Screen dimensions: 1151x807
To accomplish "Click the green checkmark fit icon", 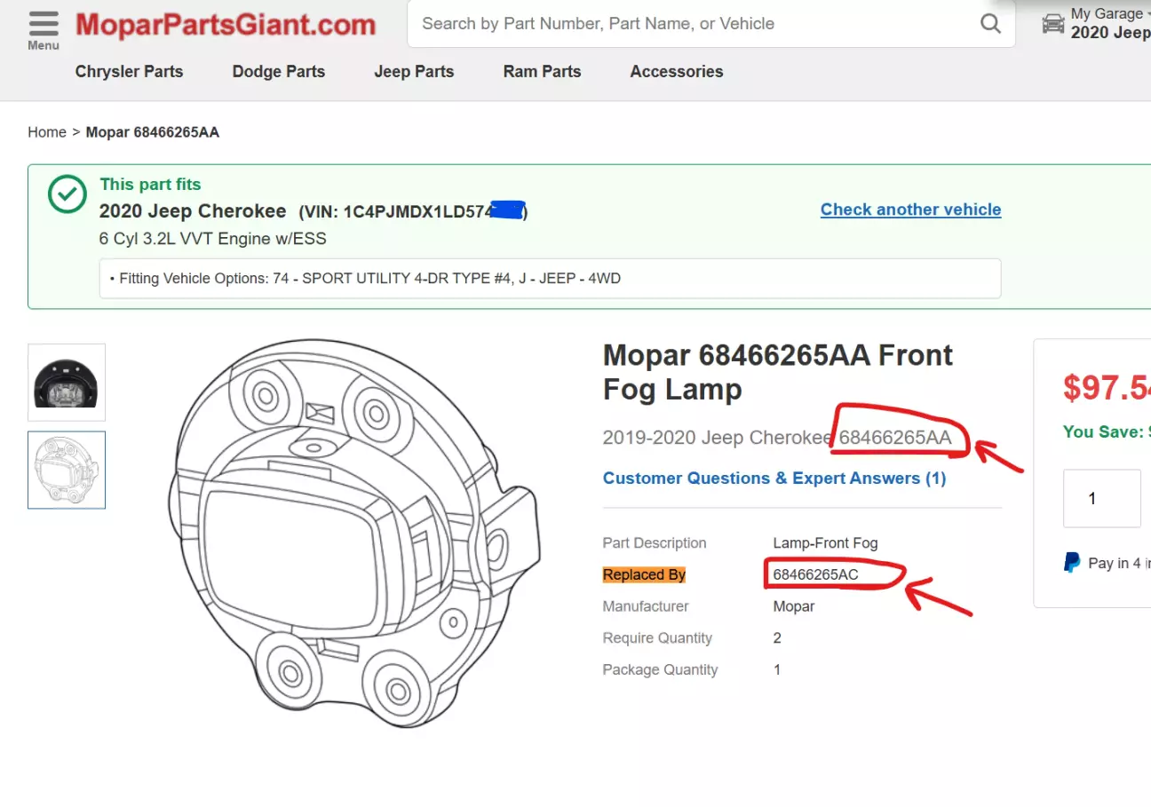I will pyautogui.click(x=67, y=194).
